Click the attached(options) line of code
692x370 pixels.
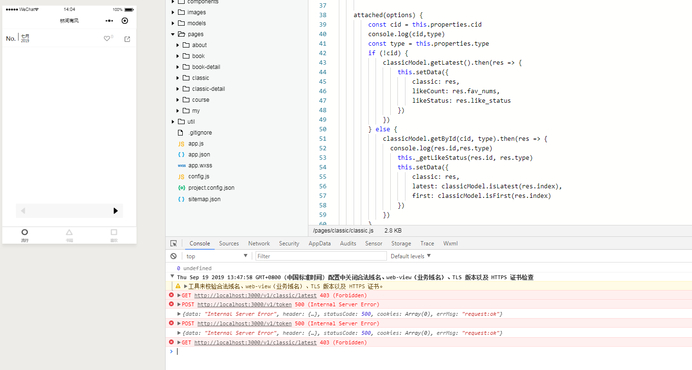[388, 15]
